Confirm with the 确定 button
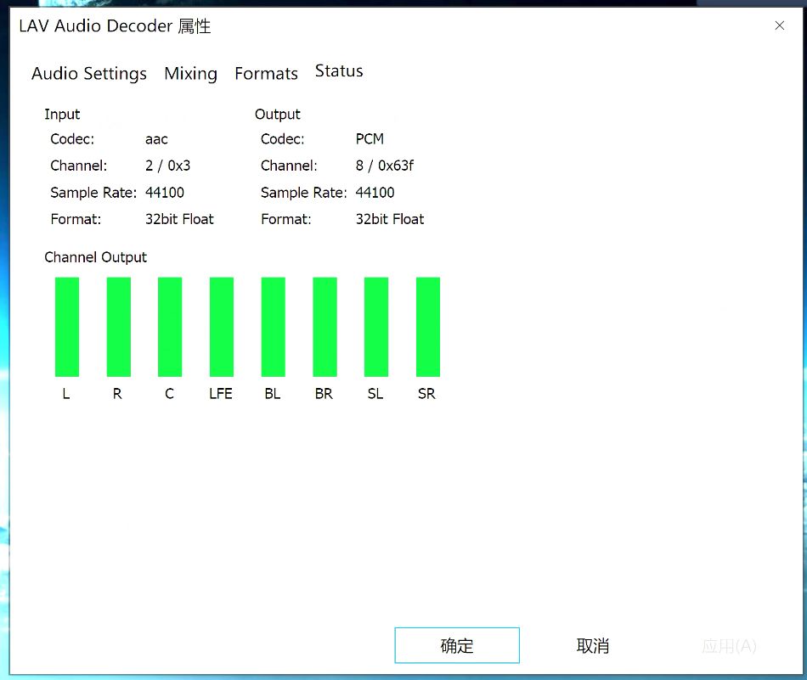The height and width of the screenshot is (680, 807). 457,645
